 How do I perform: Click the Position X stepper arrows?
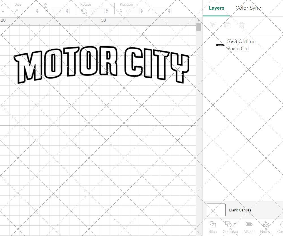[142, 11]
